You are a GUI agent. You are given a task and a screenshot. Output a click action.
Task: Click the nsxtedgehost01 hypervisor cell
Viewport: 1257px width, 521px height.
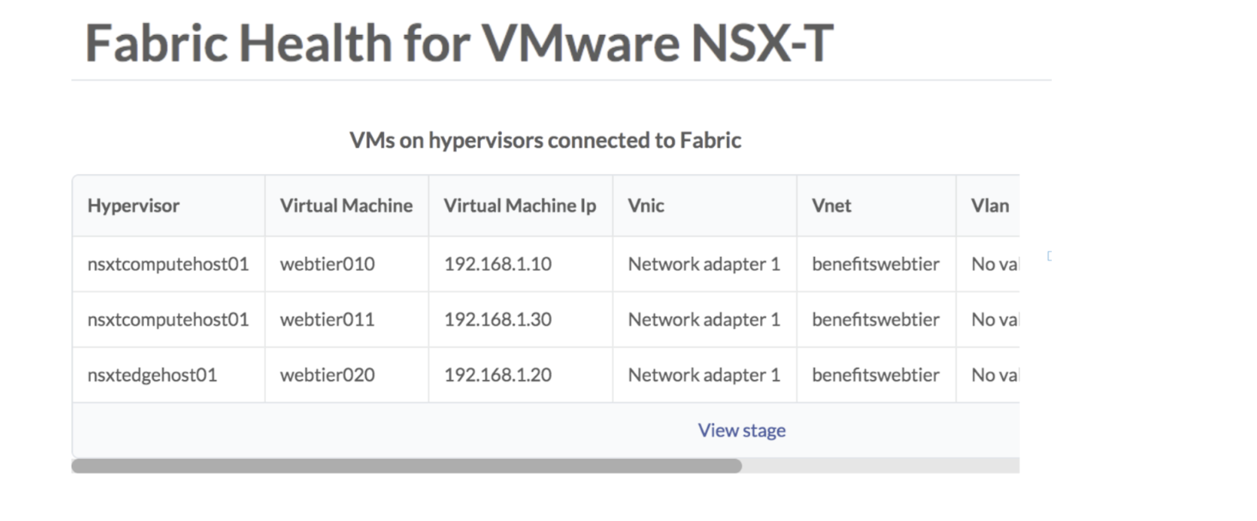(x=152, y=375)
